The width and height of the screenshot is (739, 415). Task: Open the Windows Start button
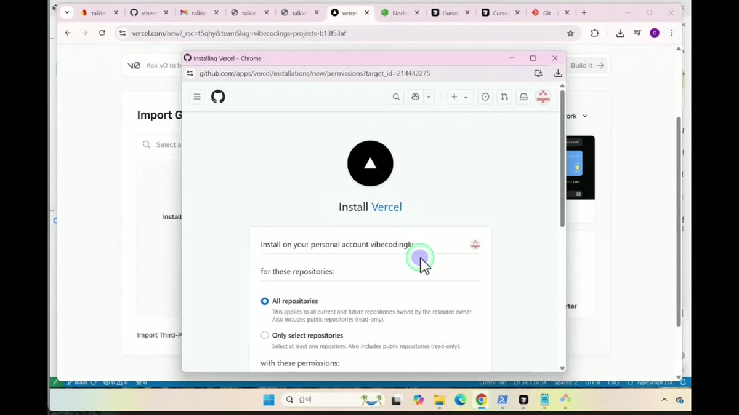pos(269,400)
